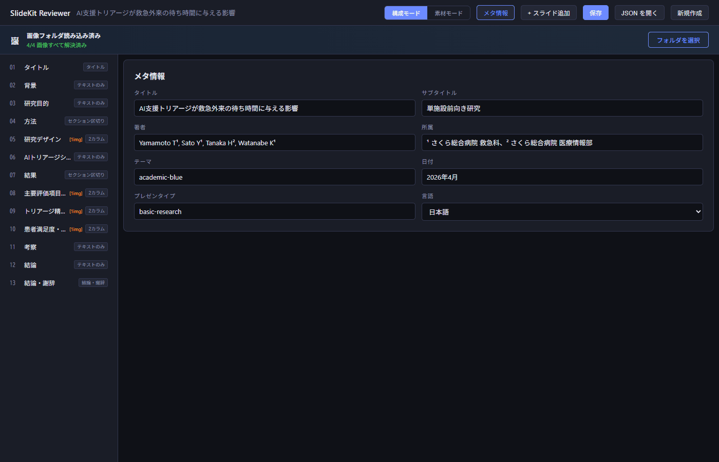Keep 構成モード active by clicking it
This screenshot has height=462, width=719.
coord(406,12)
